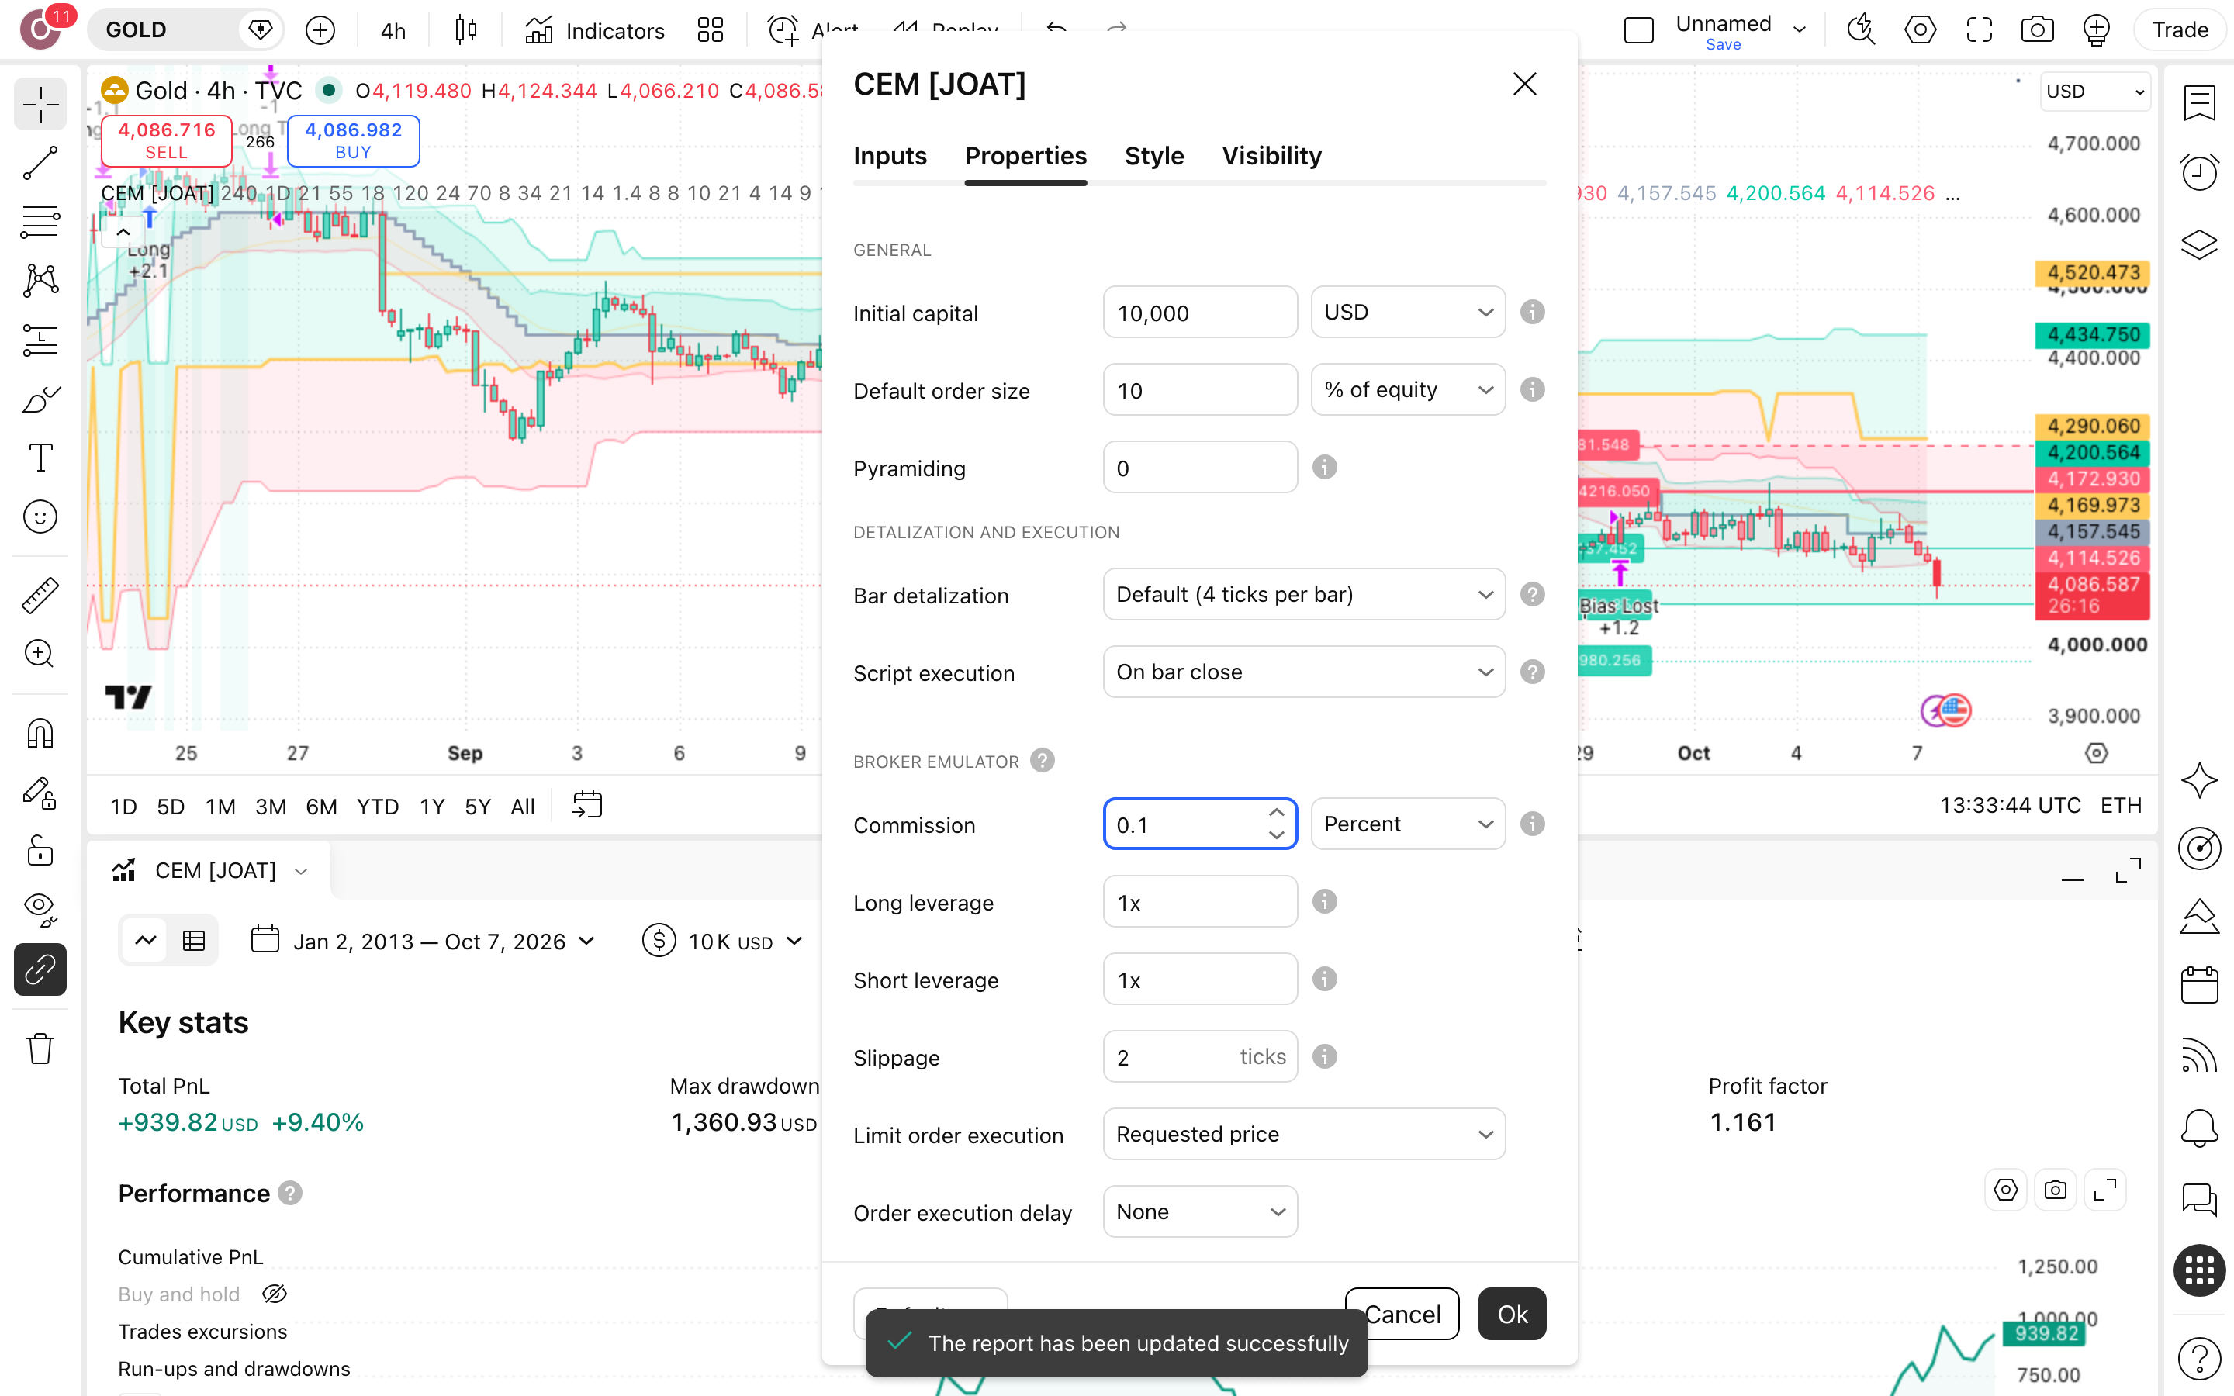Toggle the linked drawing mode button
The width and height of the screenshot is (2234, 1396).
[40, 969]
